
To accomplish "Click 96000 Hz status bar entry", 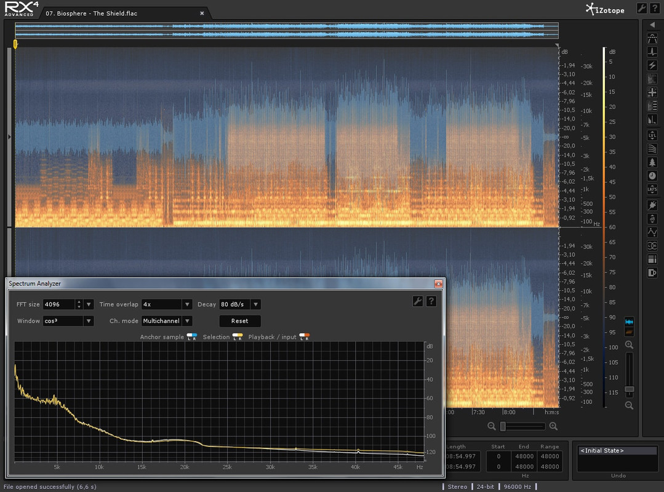I will pyautogui.click(x=517, y=486).
